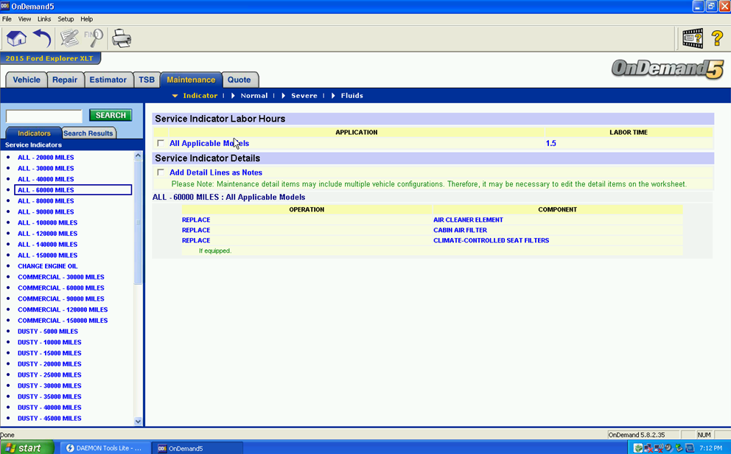Viewport: 731px width, 454px height.
Task: Switch to the Estimator tab
Action: pos(108,80)
